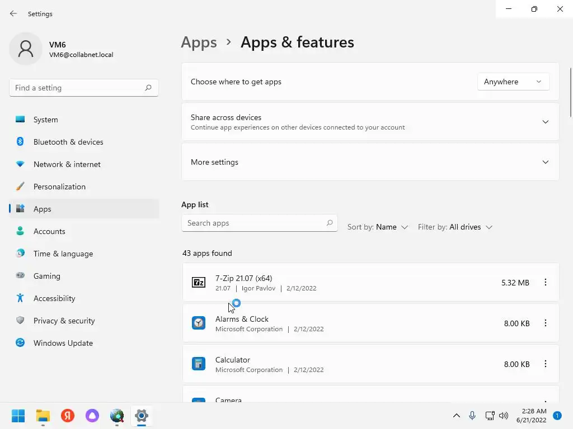Click the Apps breadcrumb link
The width and height of the screenshot is (573, 429).
[199, 42]
